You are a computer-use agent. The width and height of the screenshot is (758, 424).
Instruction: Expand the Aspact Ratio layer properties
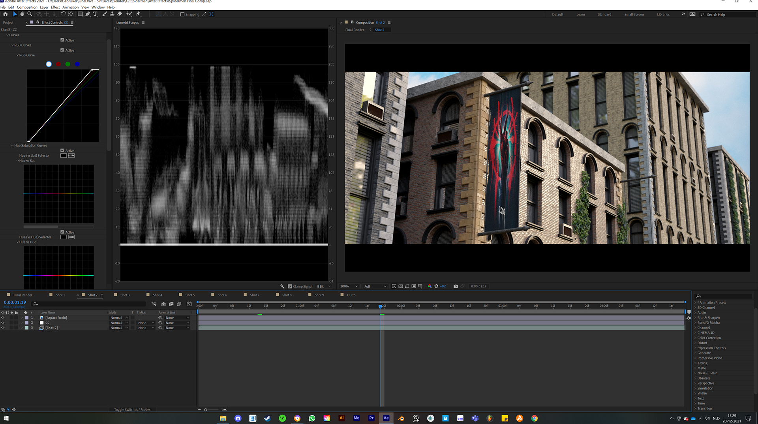click(x=22, y=318)
